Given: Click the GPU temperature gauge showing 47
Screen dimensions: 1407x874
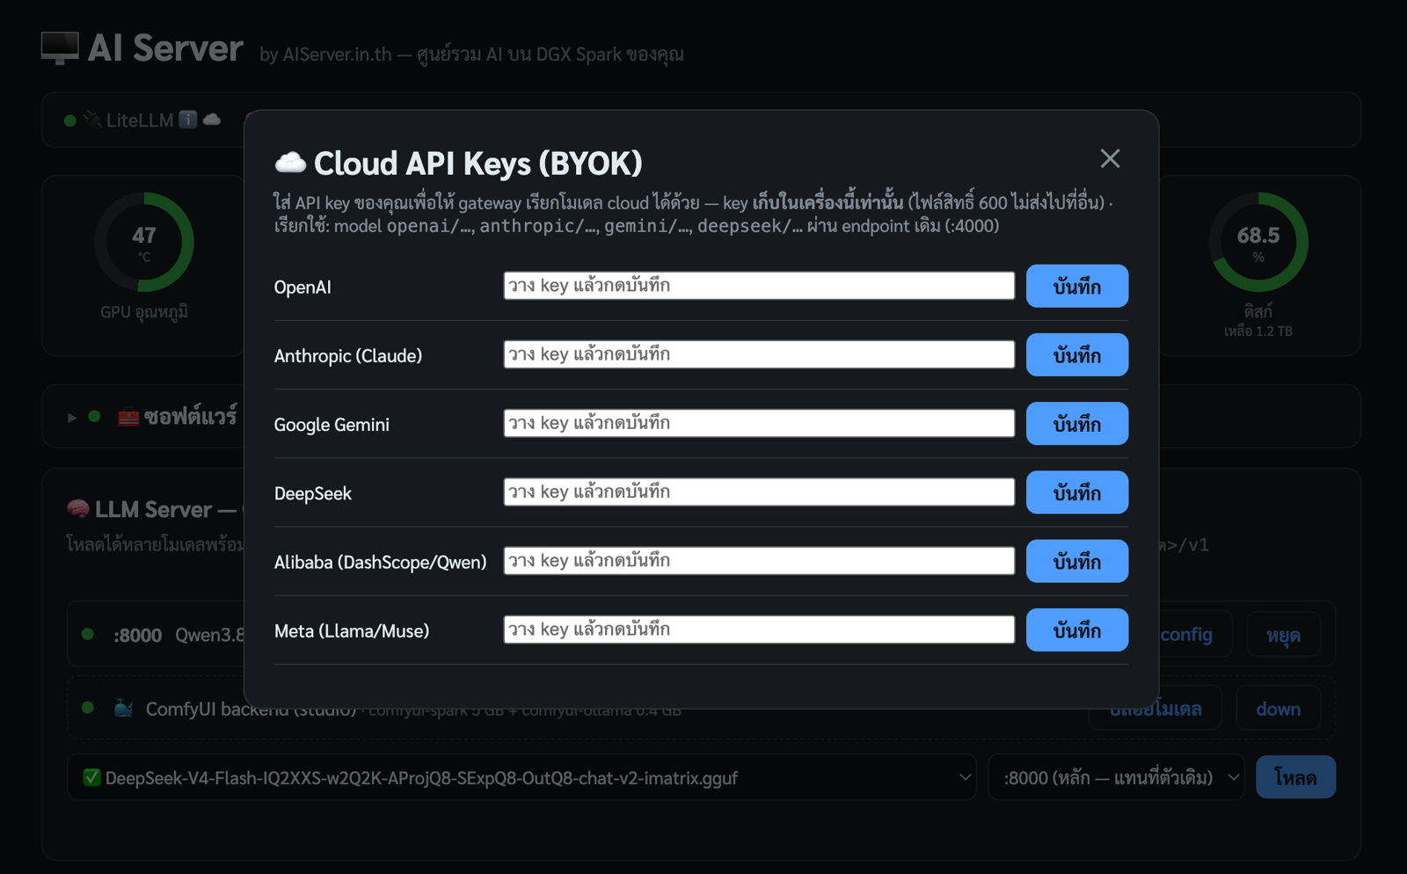Looking at the screenshot, I should [x=144, y=242].
